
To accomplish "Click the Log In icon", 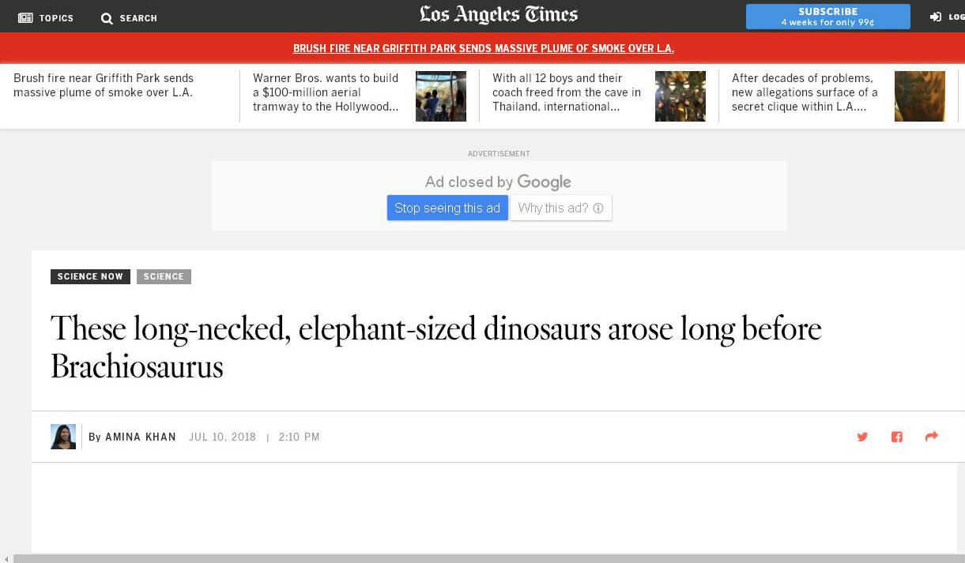I will point(936,17).
